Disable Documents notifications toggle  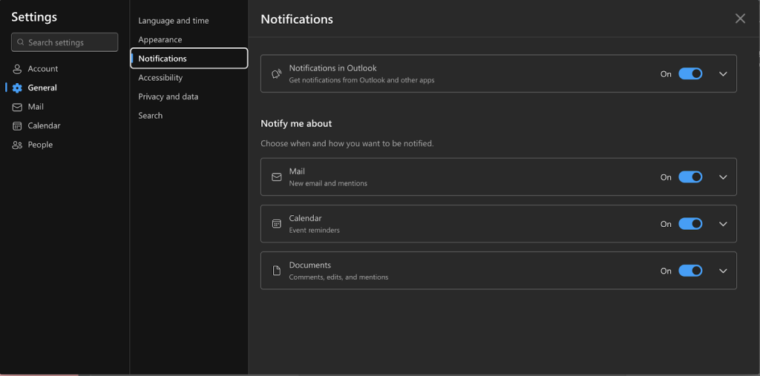tap(690, 271)
